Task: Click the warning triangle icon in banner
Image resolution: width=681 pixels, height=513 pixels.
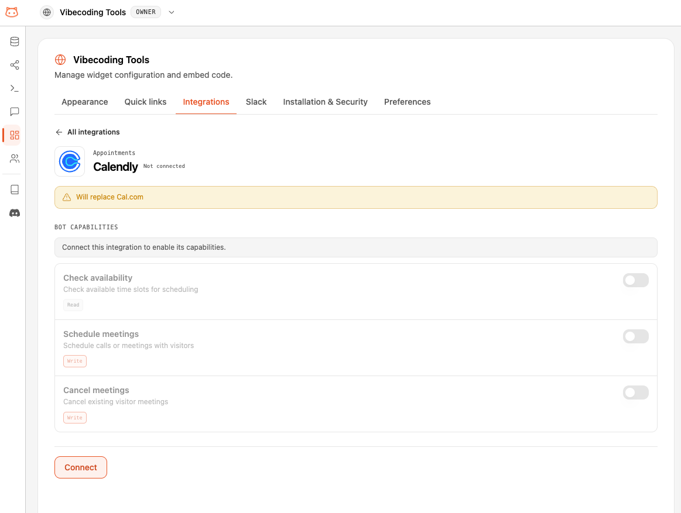Action: click(66, 197)
